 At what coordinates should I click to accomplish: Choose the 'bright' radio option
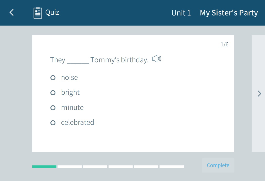click(53, 93)
